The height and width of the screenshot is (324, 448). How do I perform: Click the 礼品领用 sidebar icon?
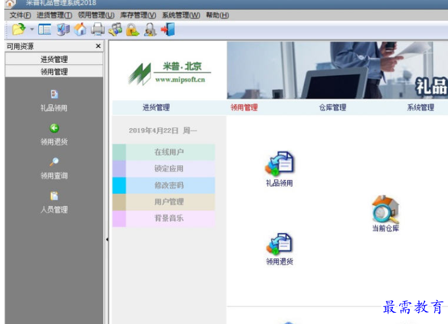click(x=54, y=101)
